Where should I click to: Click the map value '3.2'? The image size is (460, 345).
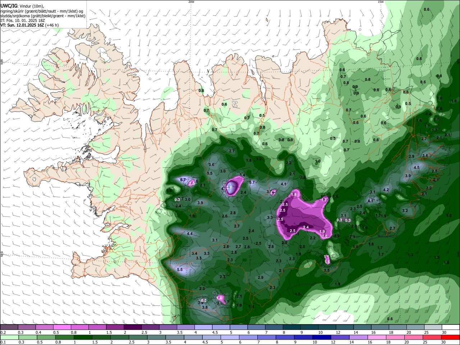coord(405,211)
